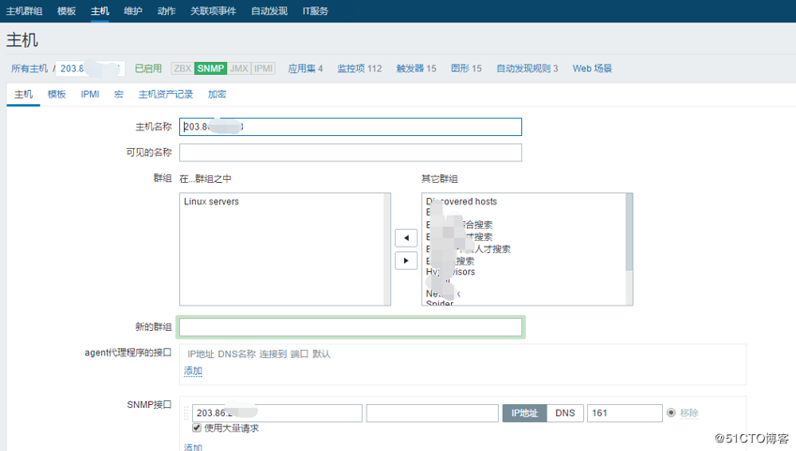Click the ZBX availability badge

[x=182, y=68]
